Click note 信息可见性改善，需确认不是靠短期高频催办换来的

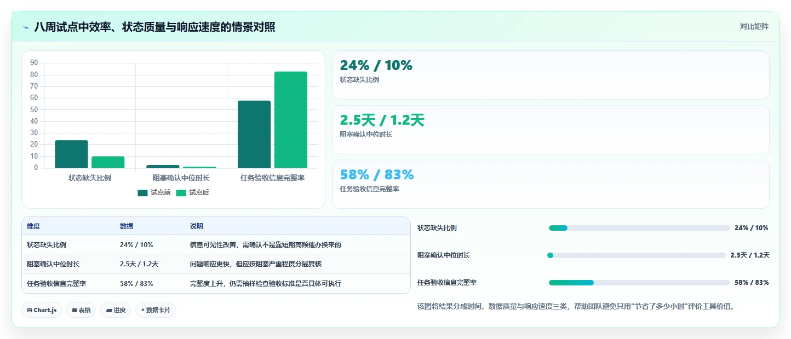(266, 245)
